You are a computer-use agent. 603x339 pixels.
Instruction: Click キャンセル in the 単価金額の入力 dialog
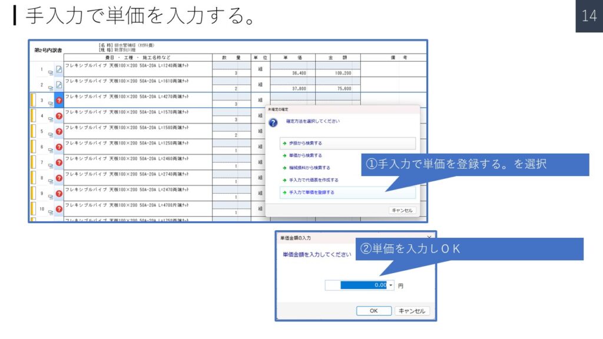click(412, 311)
